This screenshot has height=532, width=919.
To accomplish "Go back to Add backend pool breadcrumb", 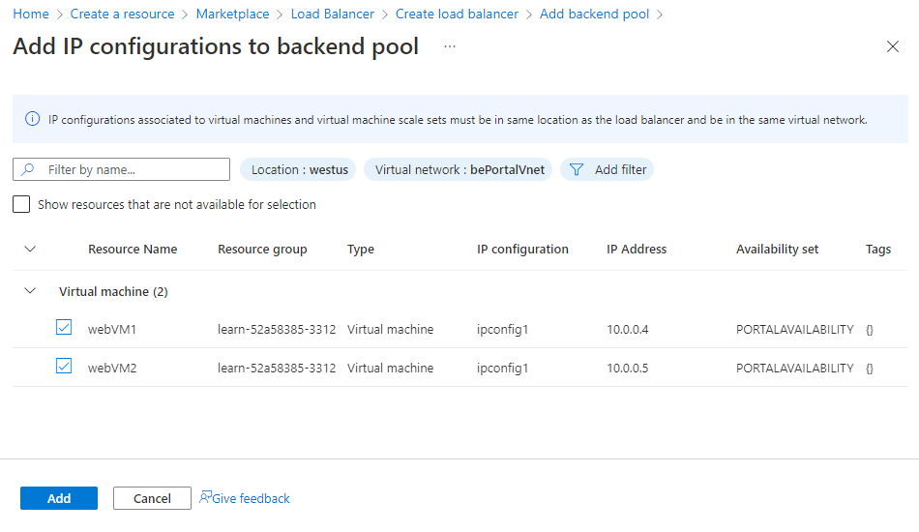I will (594, 14).
